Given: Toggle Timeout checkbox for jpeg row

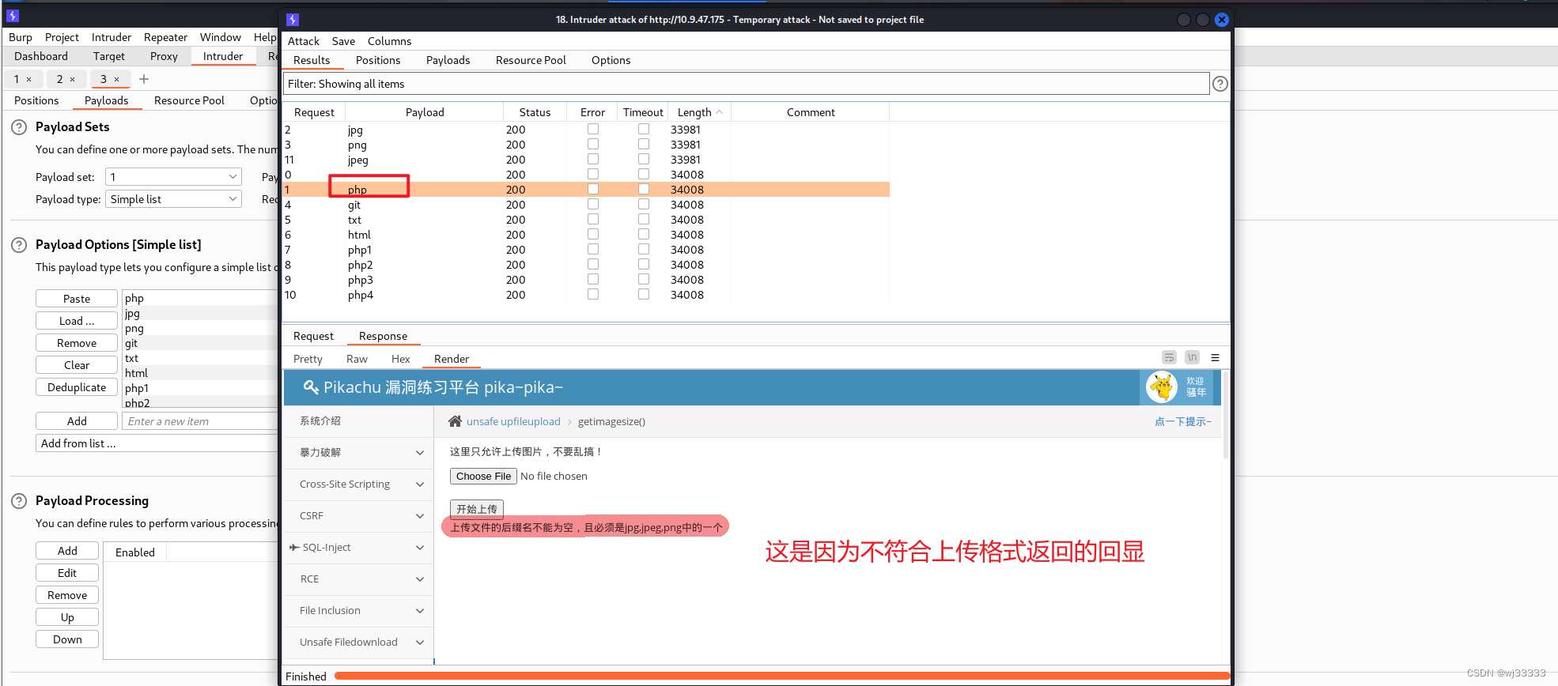Looking at the screenshot, I should pyautogui.click(x=644, y=159).
